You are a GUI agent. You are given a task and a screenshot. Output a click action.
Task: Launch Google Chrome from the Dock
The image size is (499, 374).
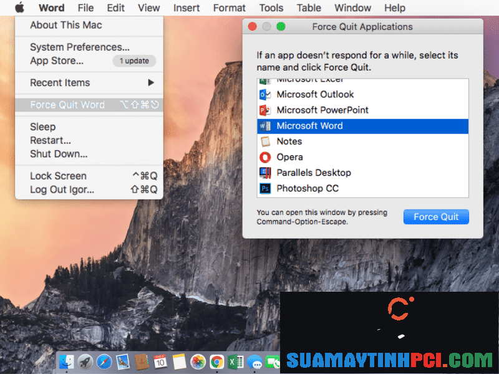coord(216,362)
